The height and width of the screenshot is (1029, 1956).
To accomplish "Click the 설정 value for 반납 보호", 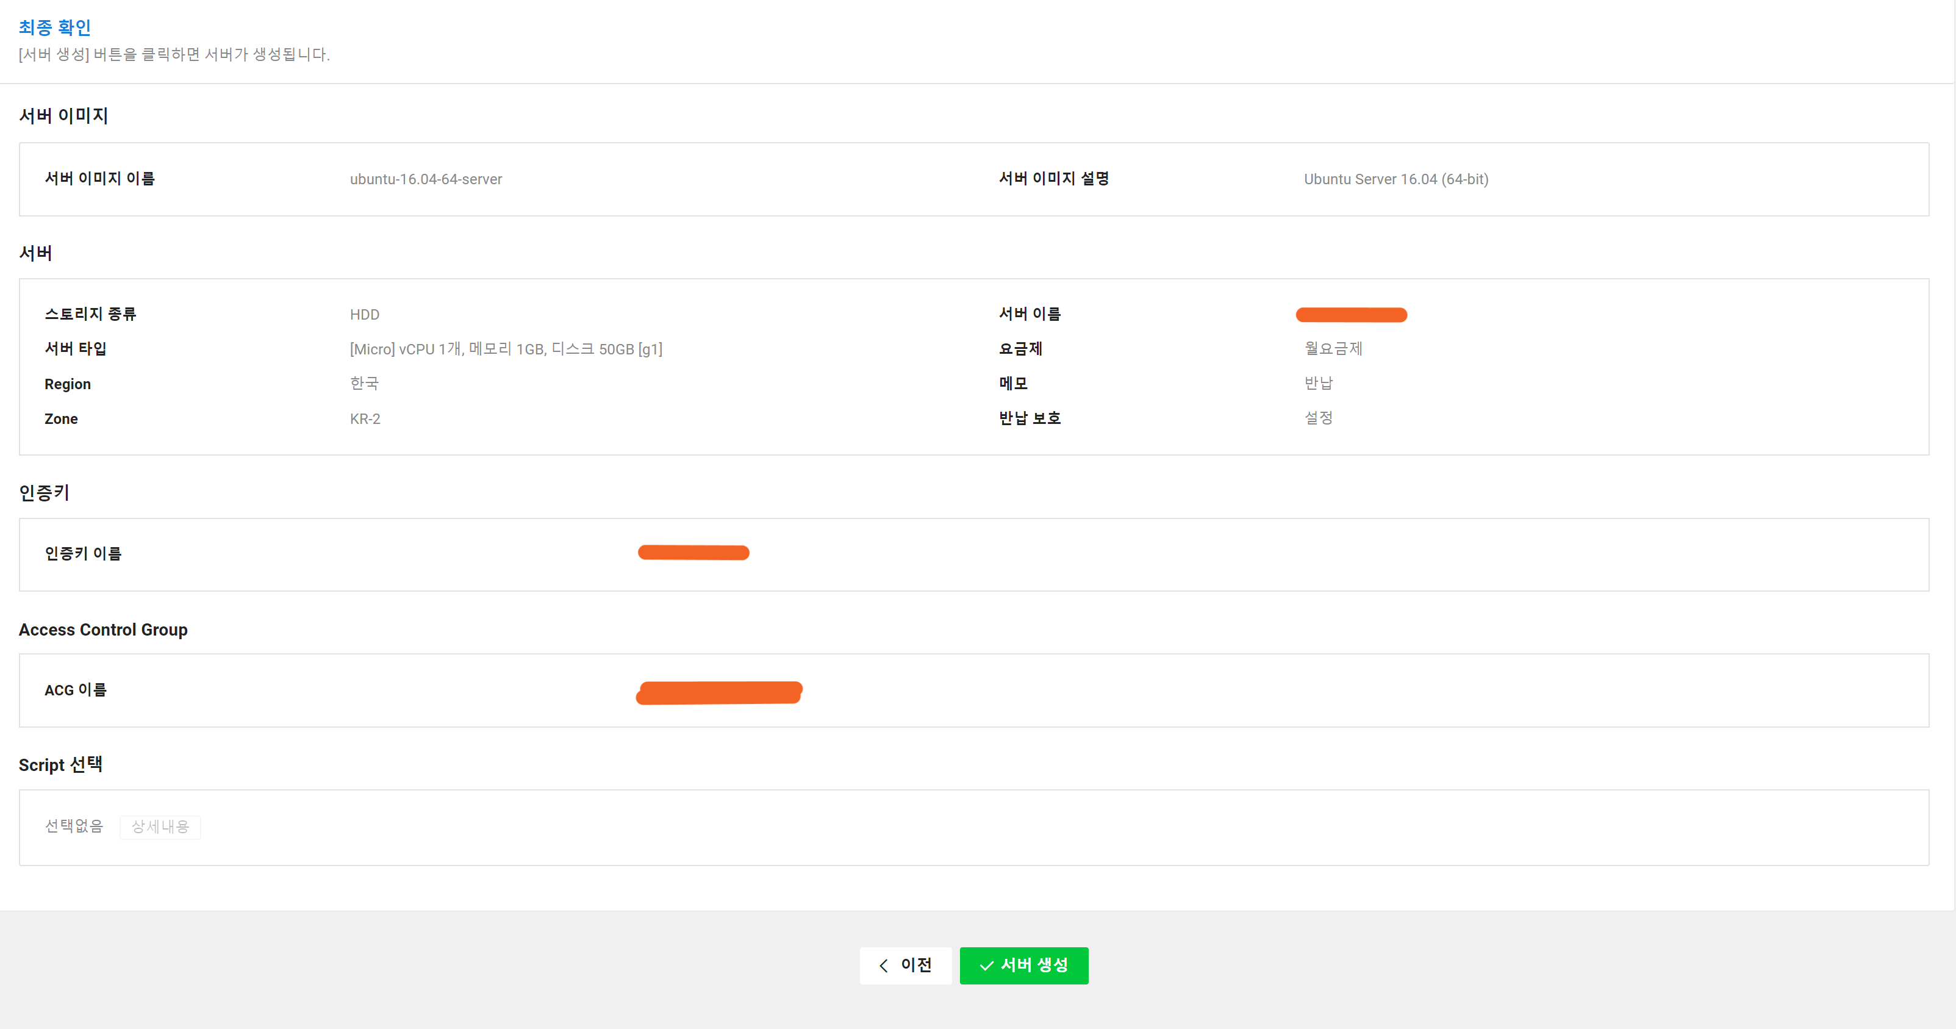I will [x=1318, y=418].
